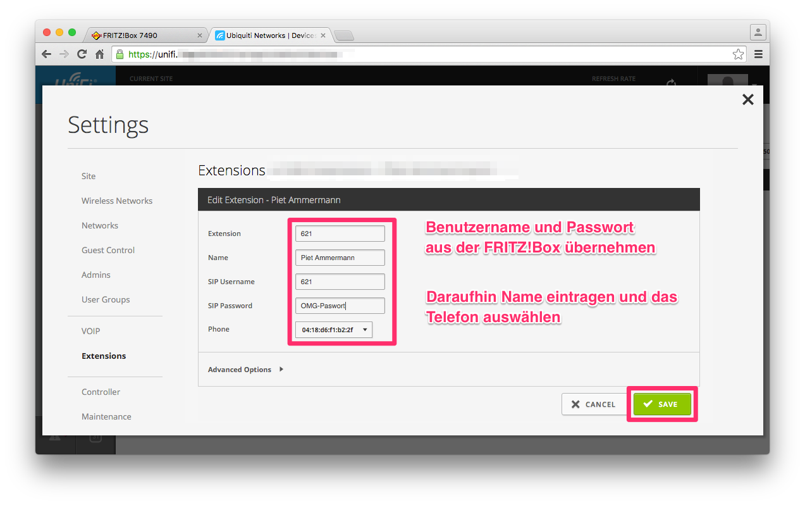Click the green padlock security icon
This screenshot has width=805, height=505.
[x=120, y=54]
